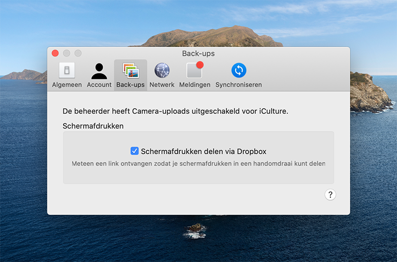Click the Back-ups window title
Screen dimensions: 397x262
[198, 54]
